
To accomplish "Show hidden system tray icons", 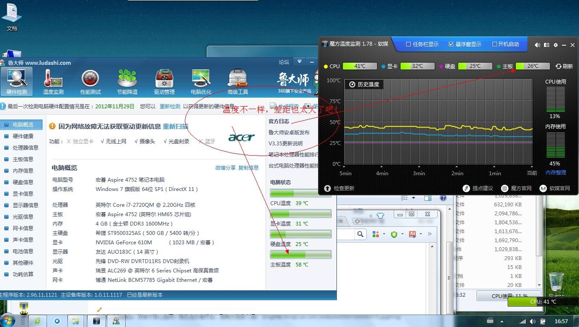I will point(502,321).
